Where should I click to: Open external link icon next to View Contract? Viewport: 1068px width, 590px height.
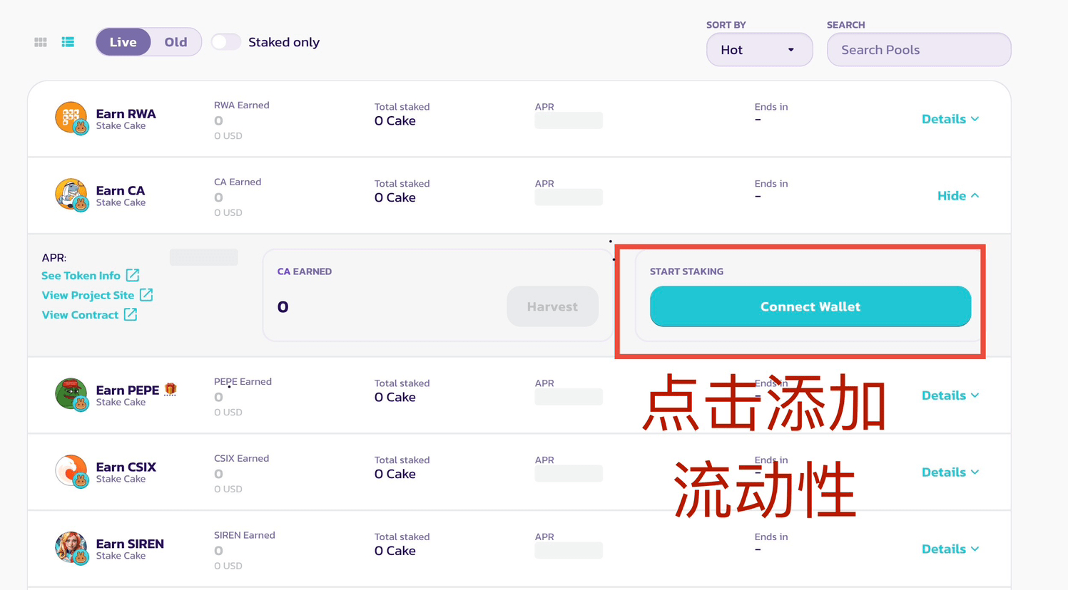pyautogui.click(x=131, y=314)
